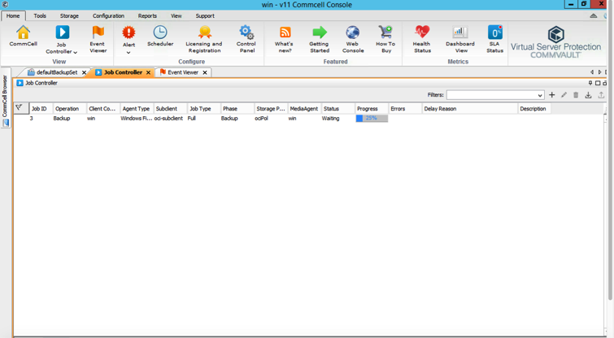Expand the Alert dropdown chevron
614x338 pixels.
[x=128, y=53]
